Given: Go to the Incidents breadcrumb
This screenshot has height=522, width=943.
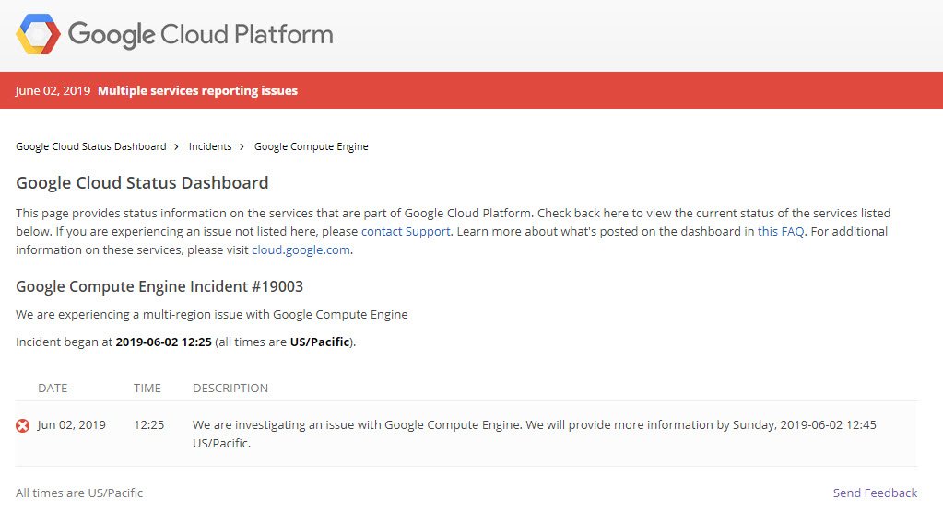Looking at the screenshot, I should pos(210,146).
